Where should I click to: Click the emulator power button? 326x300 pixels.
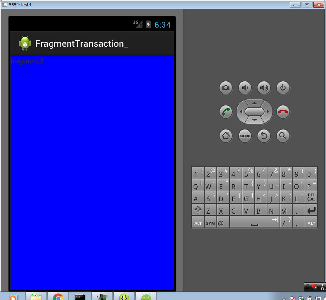click(283, 88)
